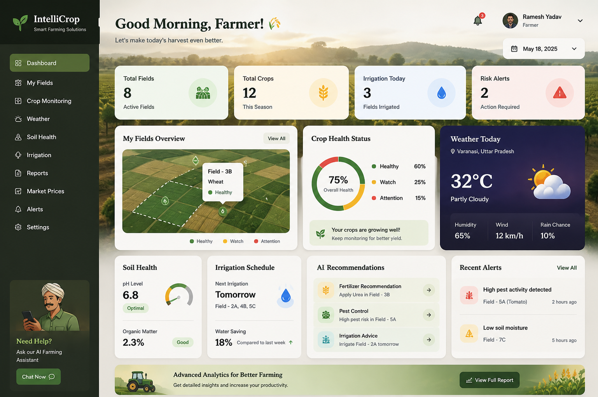Go to My Fields in sidebar
Image resolution: width=598 pixels, height=397 pixels.
(49, 83)
